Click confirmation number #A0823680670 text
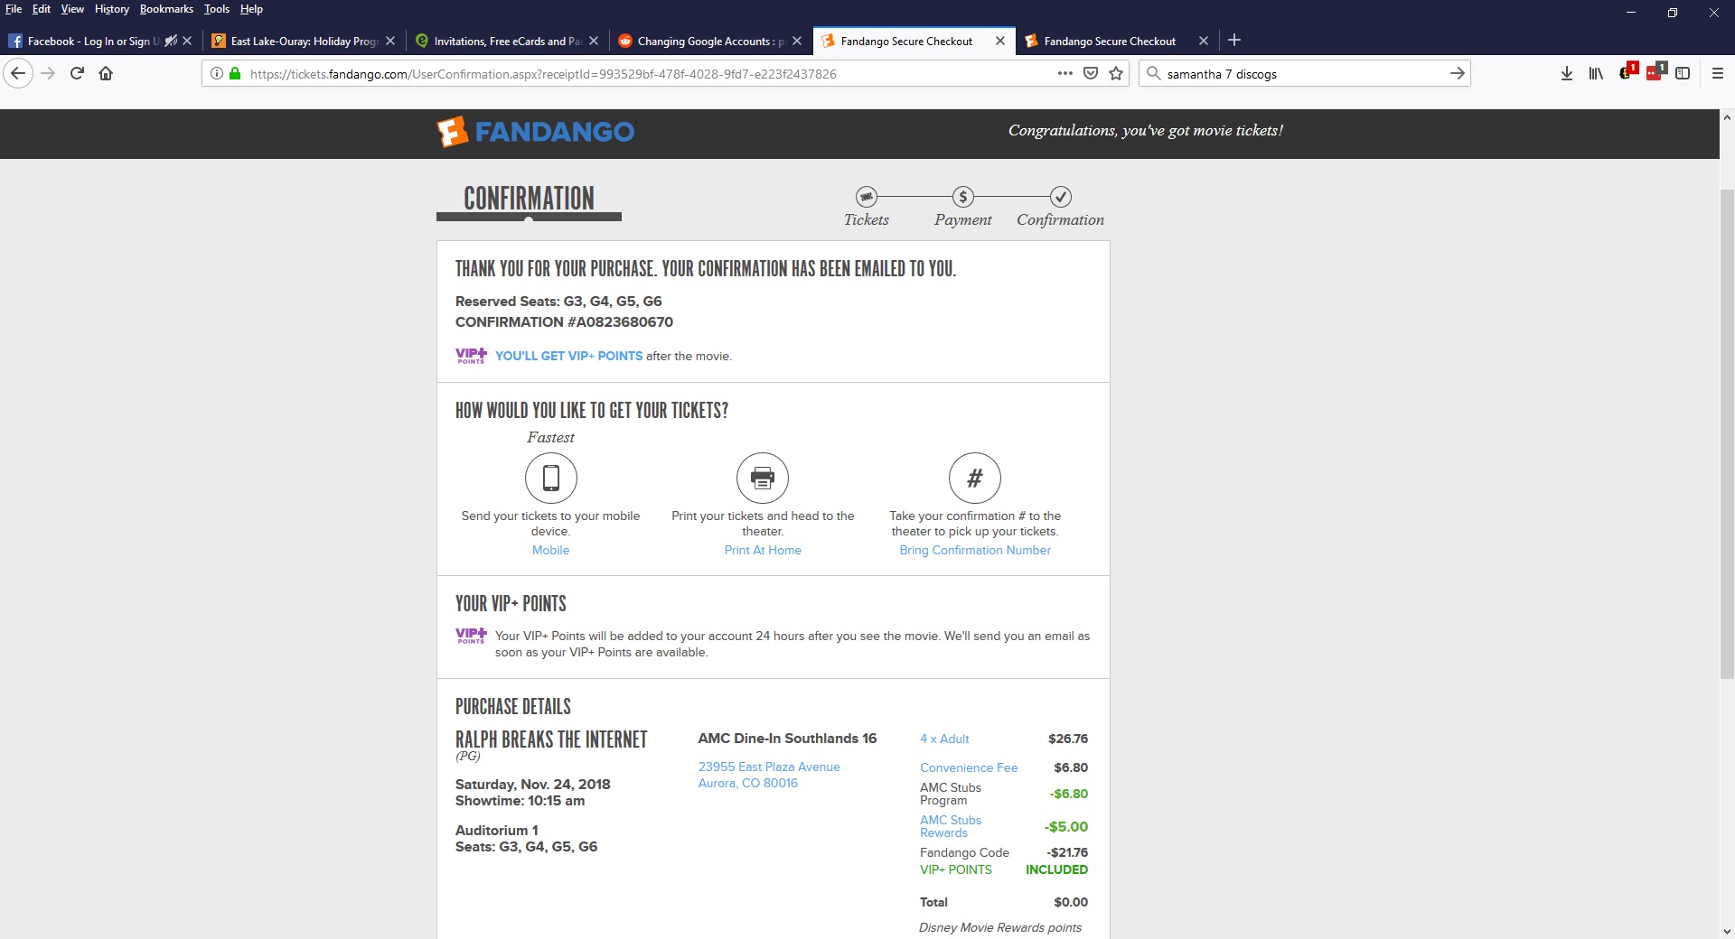The height and width of the screenshot is (939, 1735). point(564,322)
